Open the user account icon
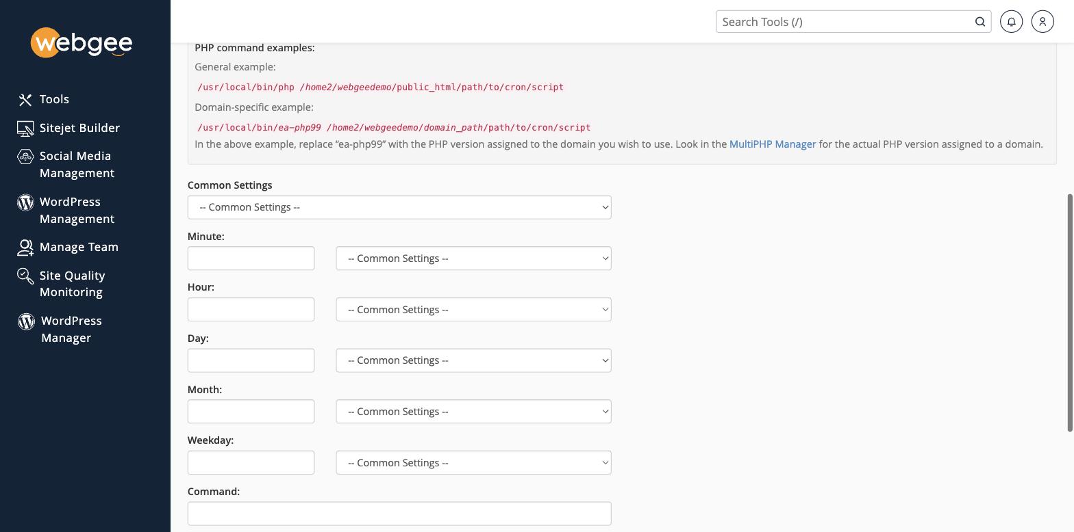Viewport: 1074px width, 532px height. (x=1042, y=22)
